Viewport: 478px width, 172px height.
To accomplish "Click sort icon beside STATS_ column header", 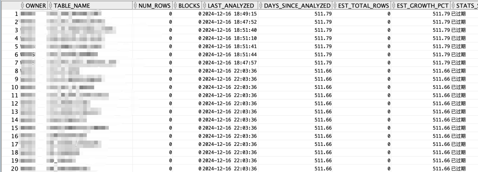I will pos(453,5).
